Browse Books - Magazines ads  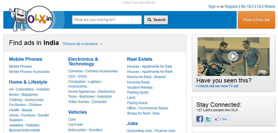[23, 95]
